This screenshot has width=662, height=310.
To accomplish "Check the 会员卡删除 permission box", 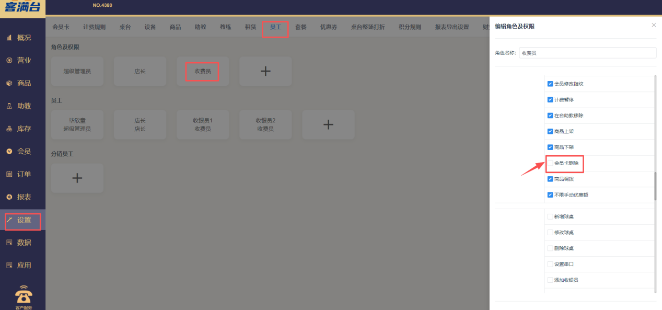I will coord(550,163).
